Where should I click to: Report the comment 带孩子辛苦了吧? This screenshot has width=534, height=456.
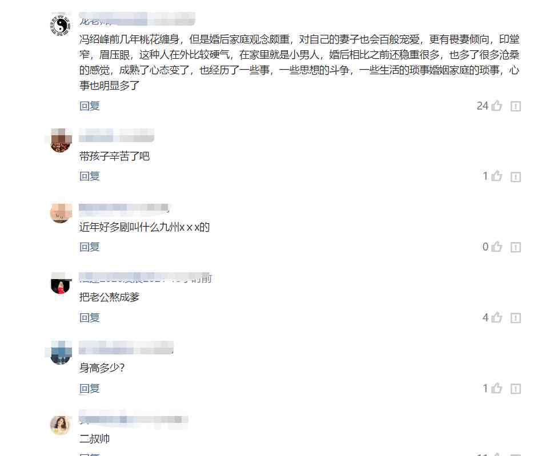[x=516, y=176]
